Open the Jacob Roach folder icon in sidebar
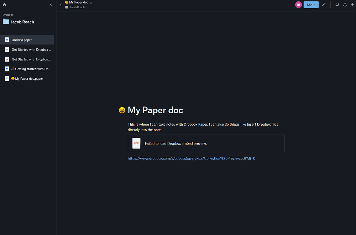Viewport: 356px width, 235px height. pyautogui.click(x=6, y=22)
